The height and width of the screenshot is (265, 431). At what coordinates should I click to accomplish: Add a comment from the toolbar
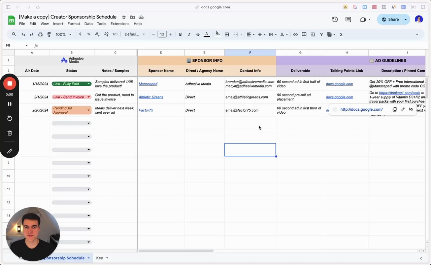tap(304, 34)
